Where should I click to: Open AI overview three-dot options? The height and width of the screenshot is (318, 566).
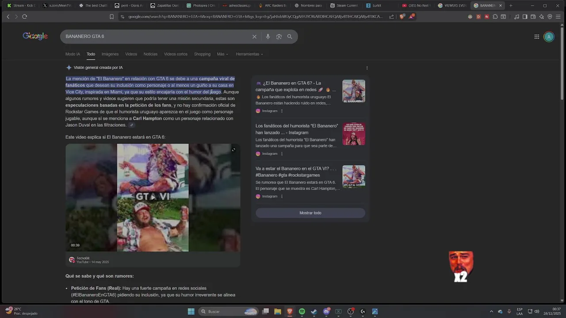pyautogui.click(x=367, y=68)
